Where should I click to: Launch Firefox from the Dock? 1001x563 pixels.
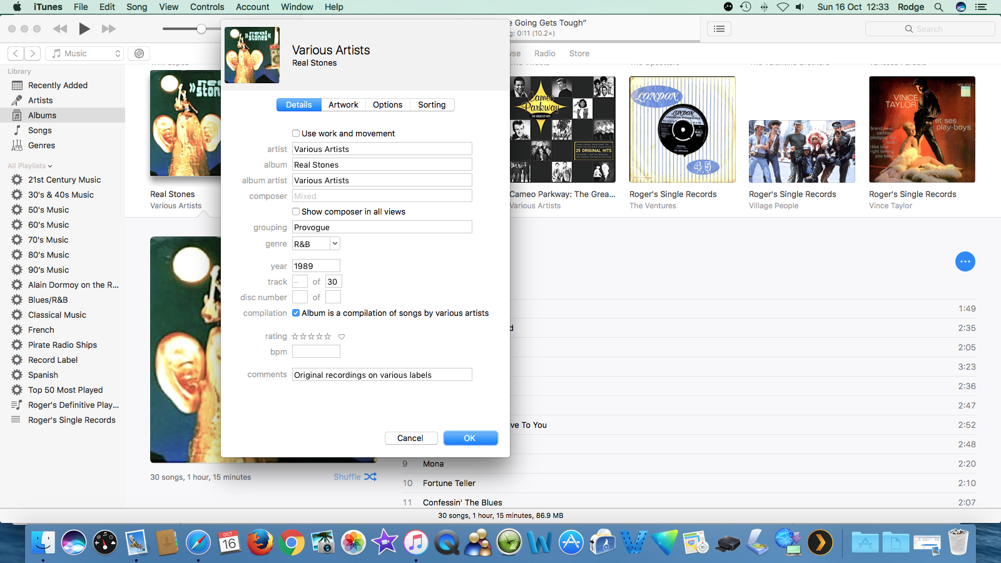coord(260,542)
